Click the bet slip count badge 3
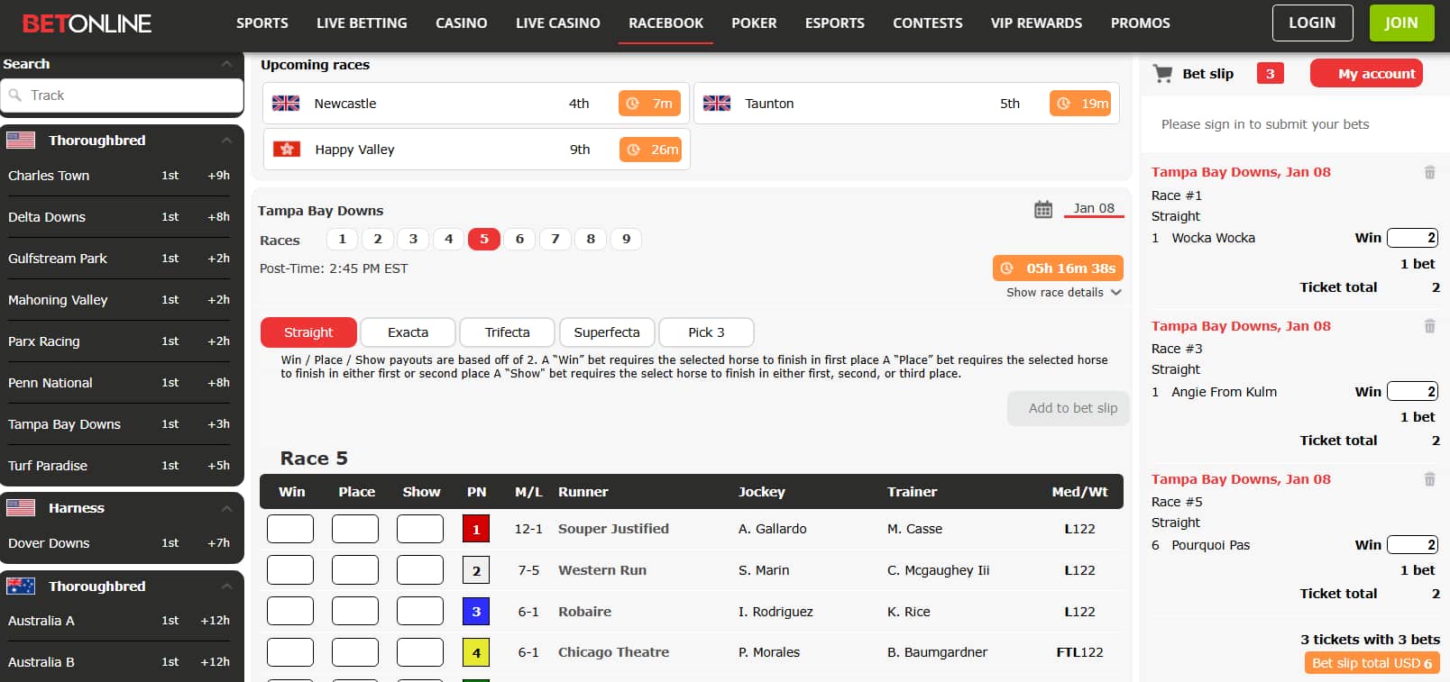The width and height of the screenshot is (1450, 682). point(1270,74)
